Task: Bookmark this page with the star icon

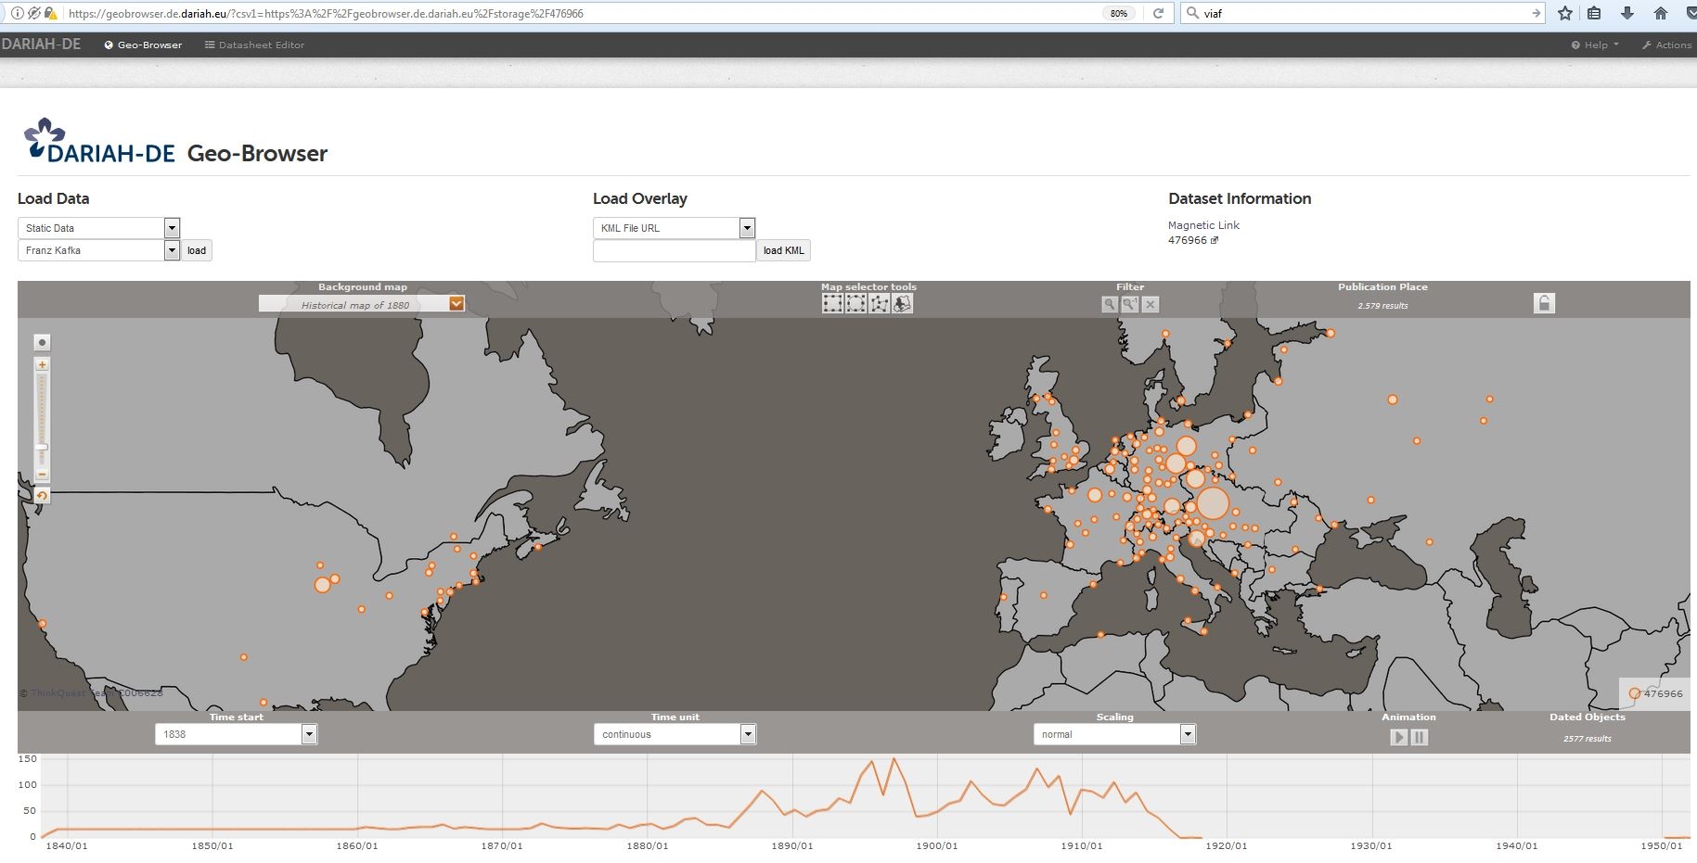Action: coord(1565,13)
